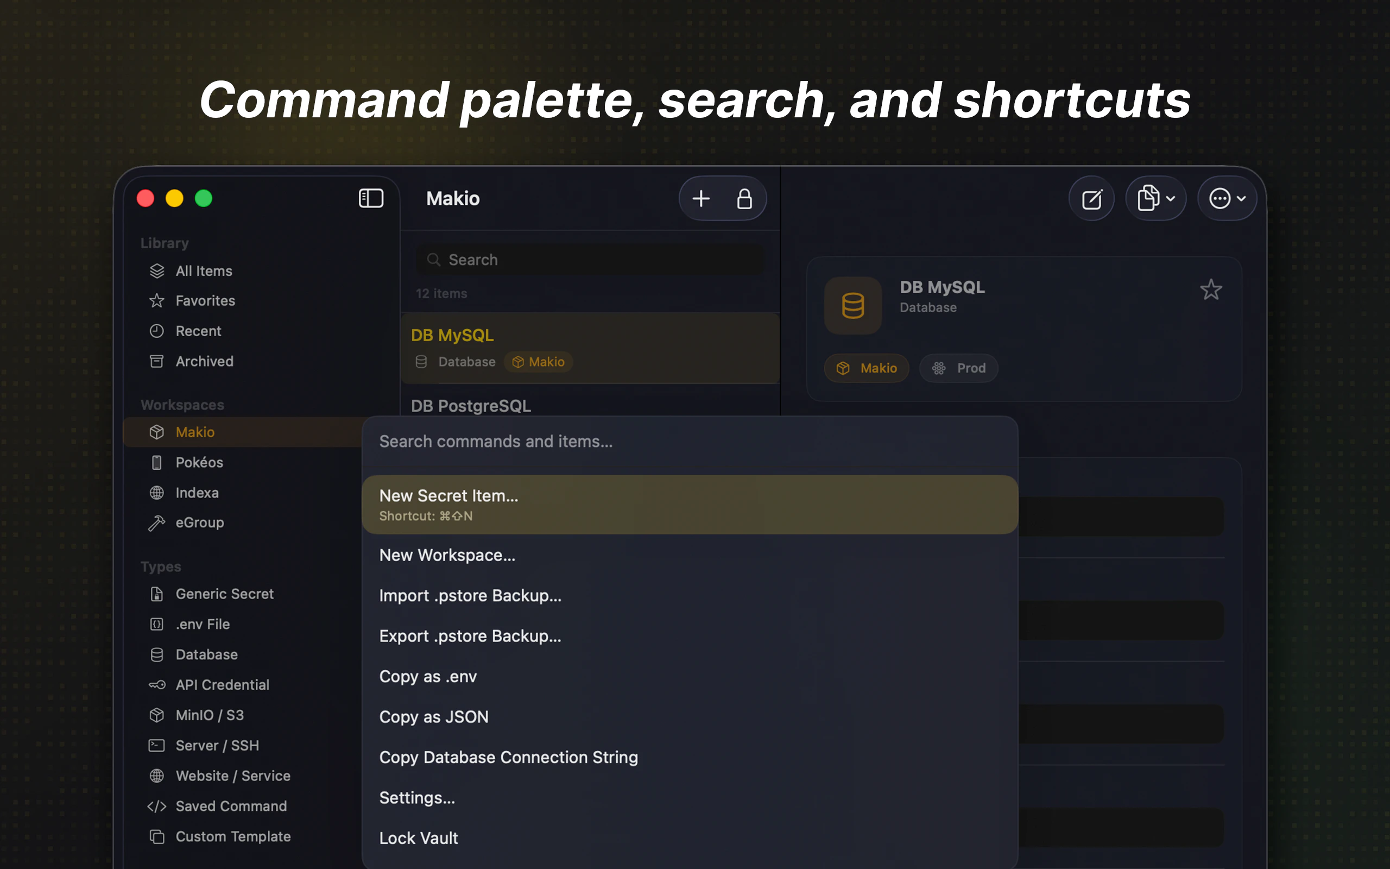Select the Server / SSH type icon
The width and height of the screenshot is (1390, 869).
156,745
